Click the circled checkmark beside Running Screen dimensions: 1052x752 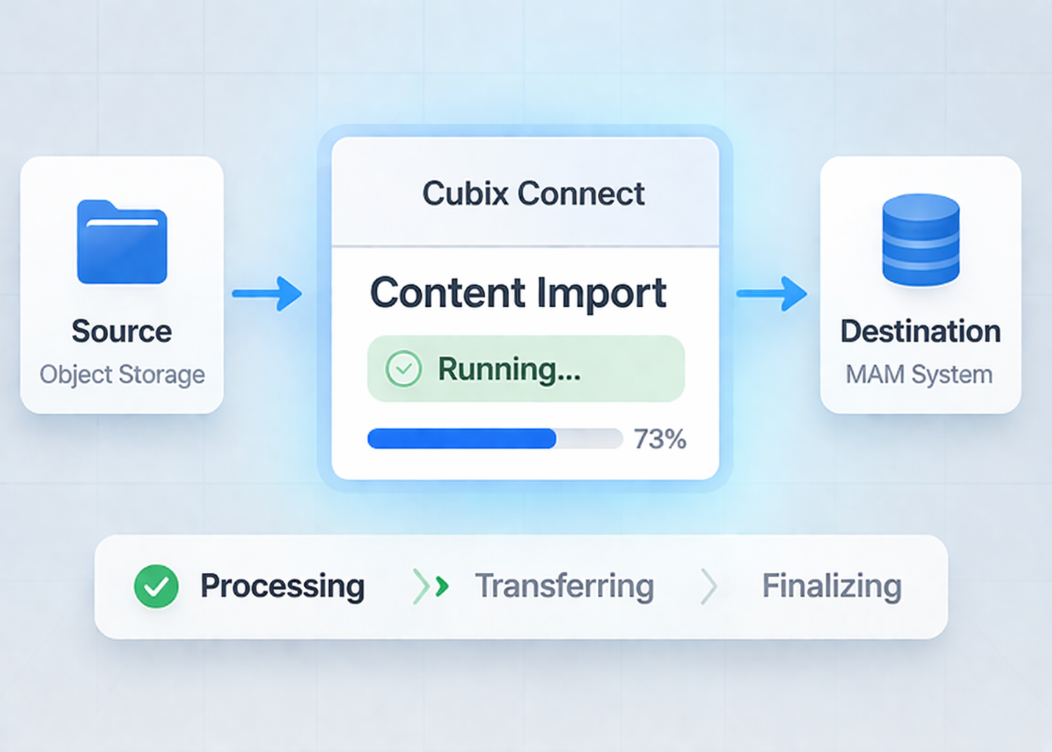coord(403,369)
